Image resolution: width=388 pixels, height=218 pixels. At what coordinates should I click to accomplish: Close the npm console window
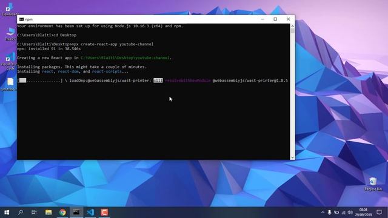289,19
